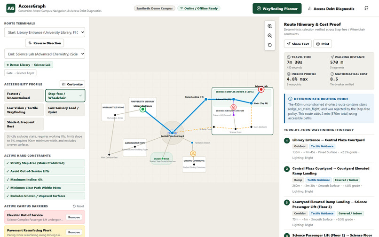Zoom in on the campus map

(x=270, y=26)
